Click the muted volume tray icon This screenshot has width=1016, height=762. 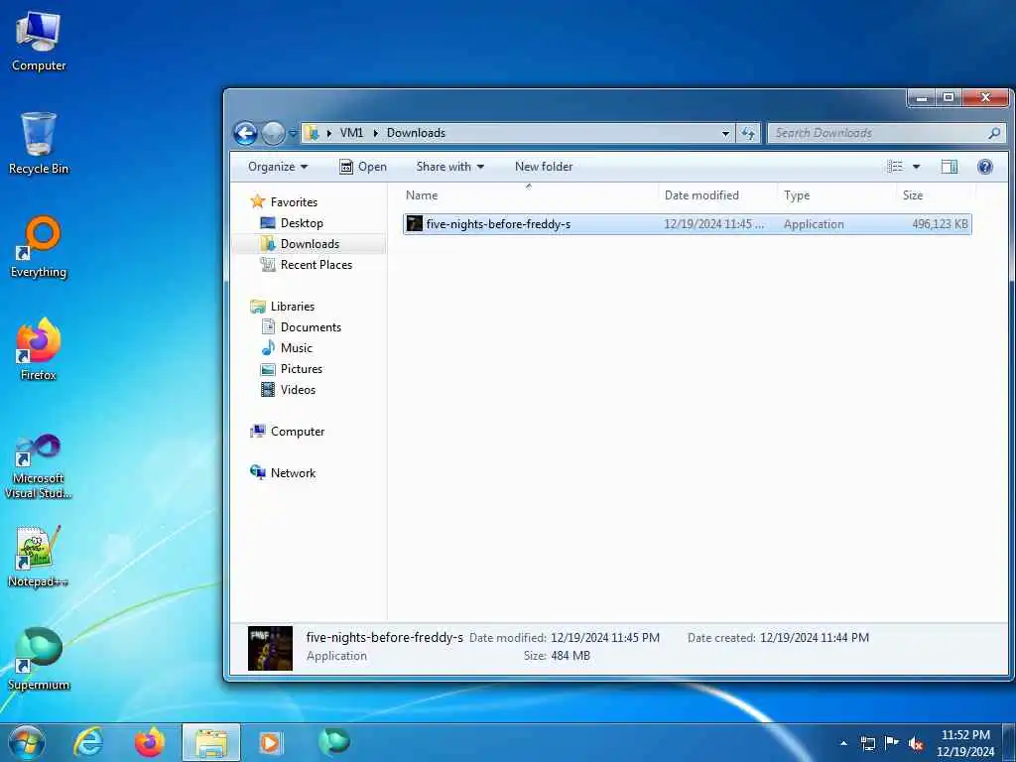click(x=916, y=744)
